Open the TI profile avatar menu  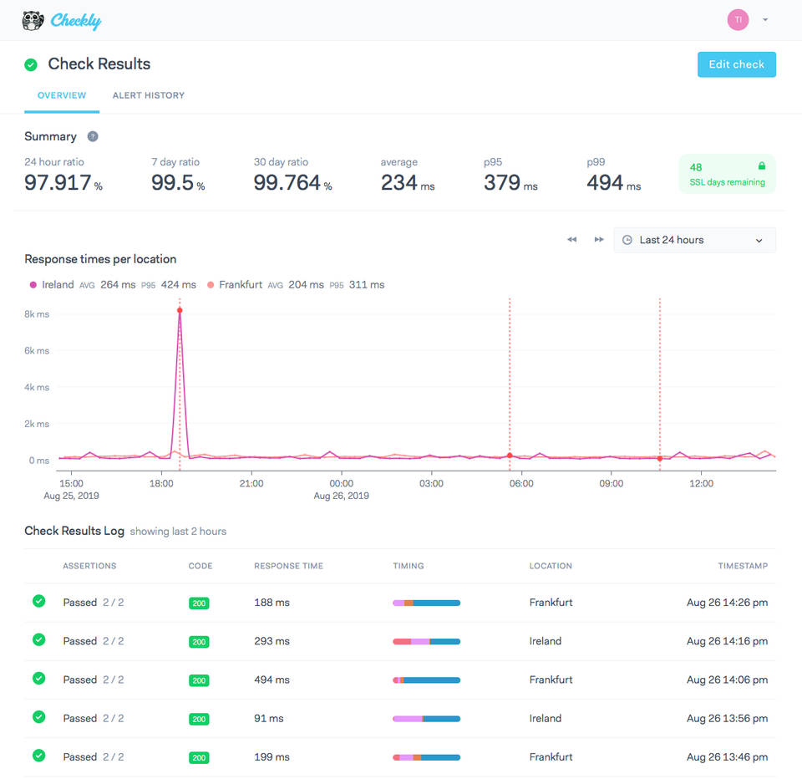click(738, 19)
